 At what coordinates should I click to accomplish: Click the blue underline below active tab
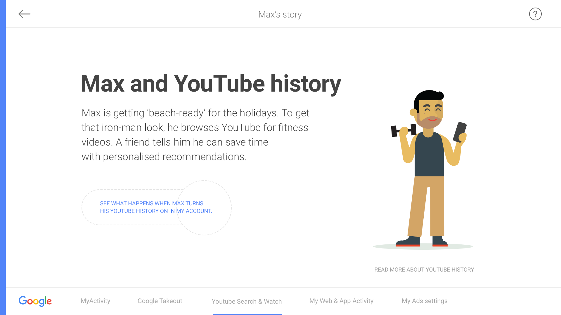[247, 314]
